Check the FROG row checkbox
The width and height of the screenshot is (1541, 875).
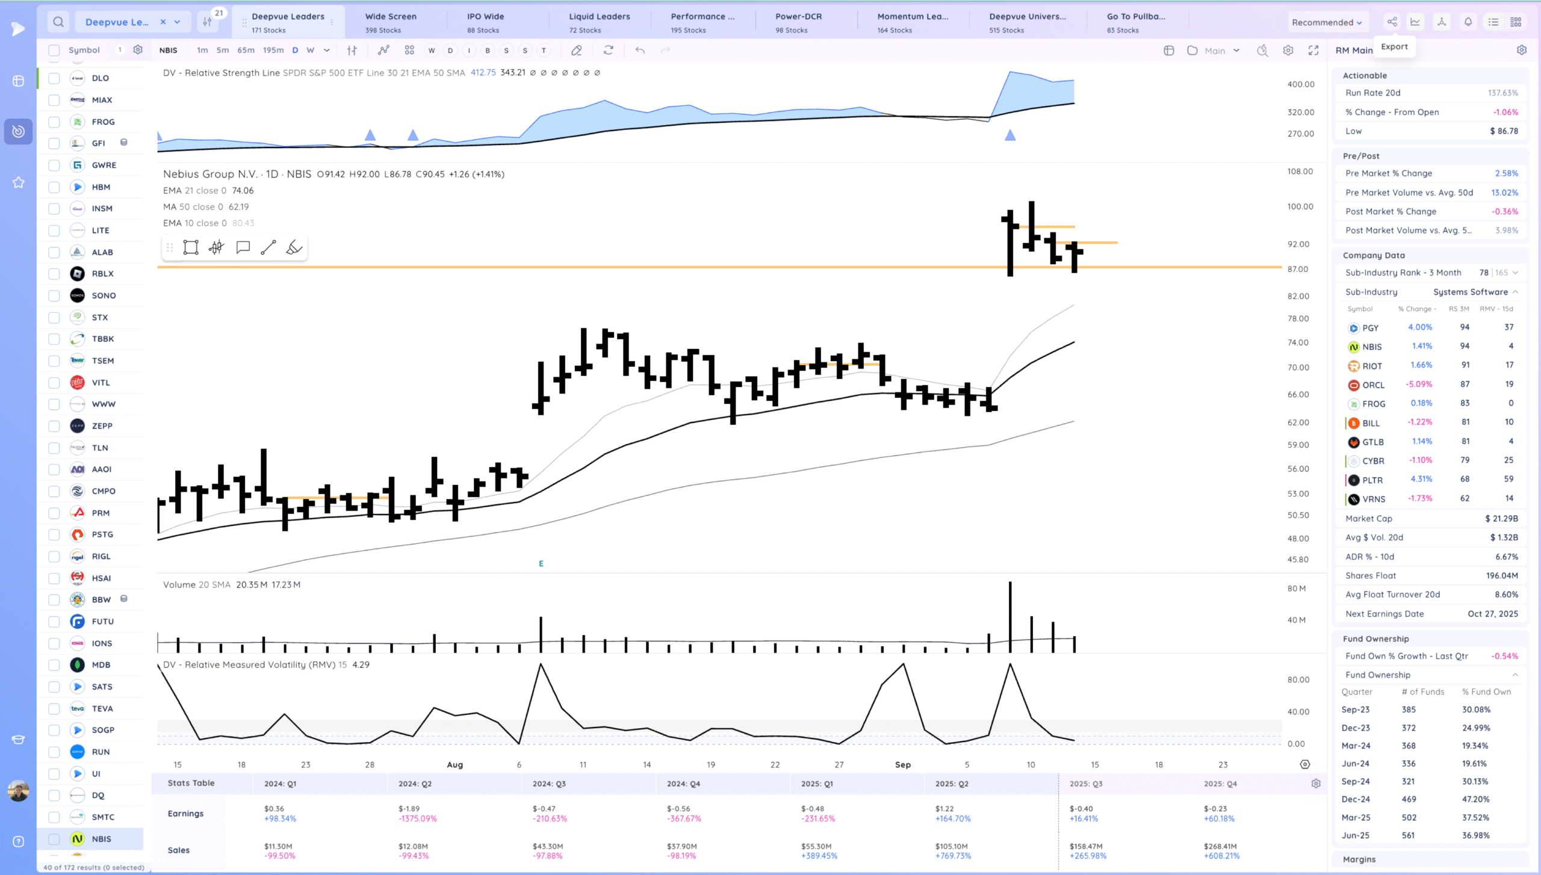tap(54, 122)
